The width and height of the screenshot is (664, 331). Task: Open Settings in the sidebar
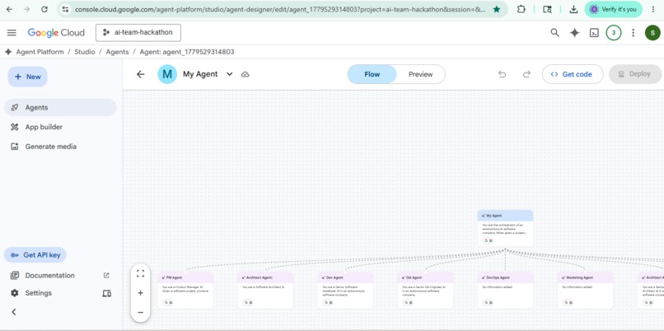click(38, 293)
